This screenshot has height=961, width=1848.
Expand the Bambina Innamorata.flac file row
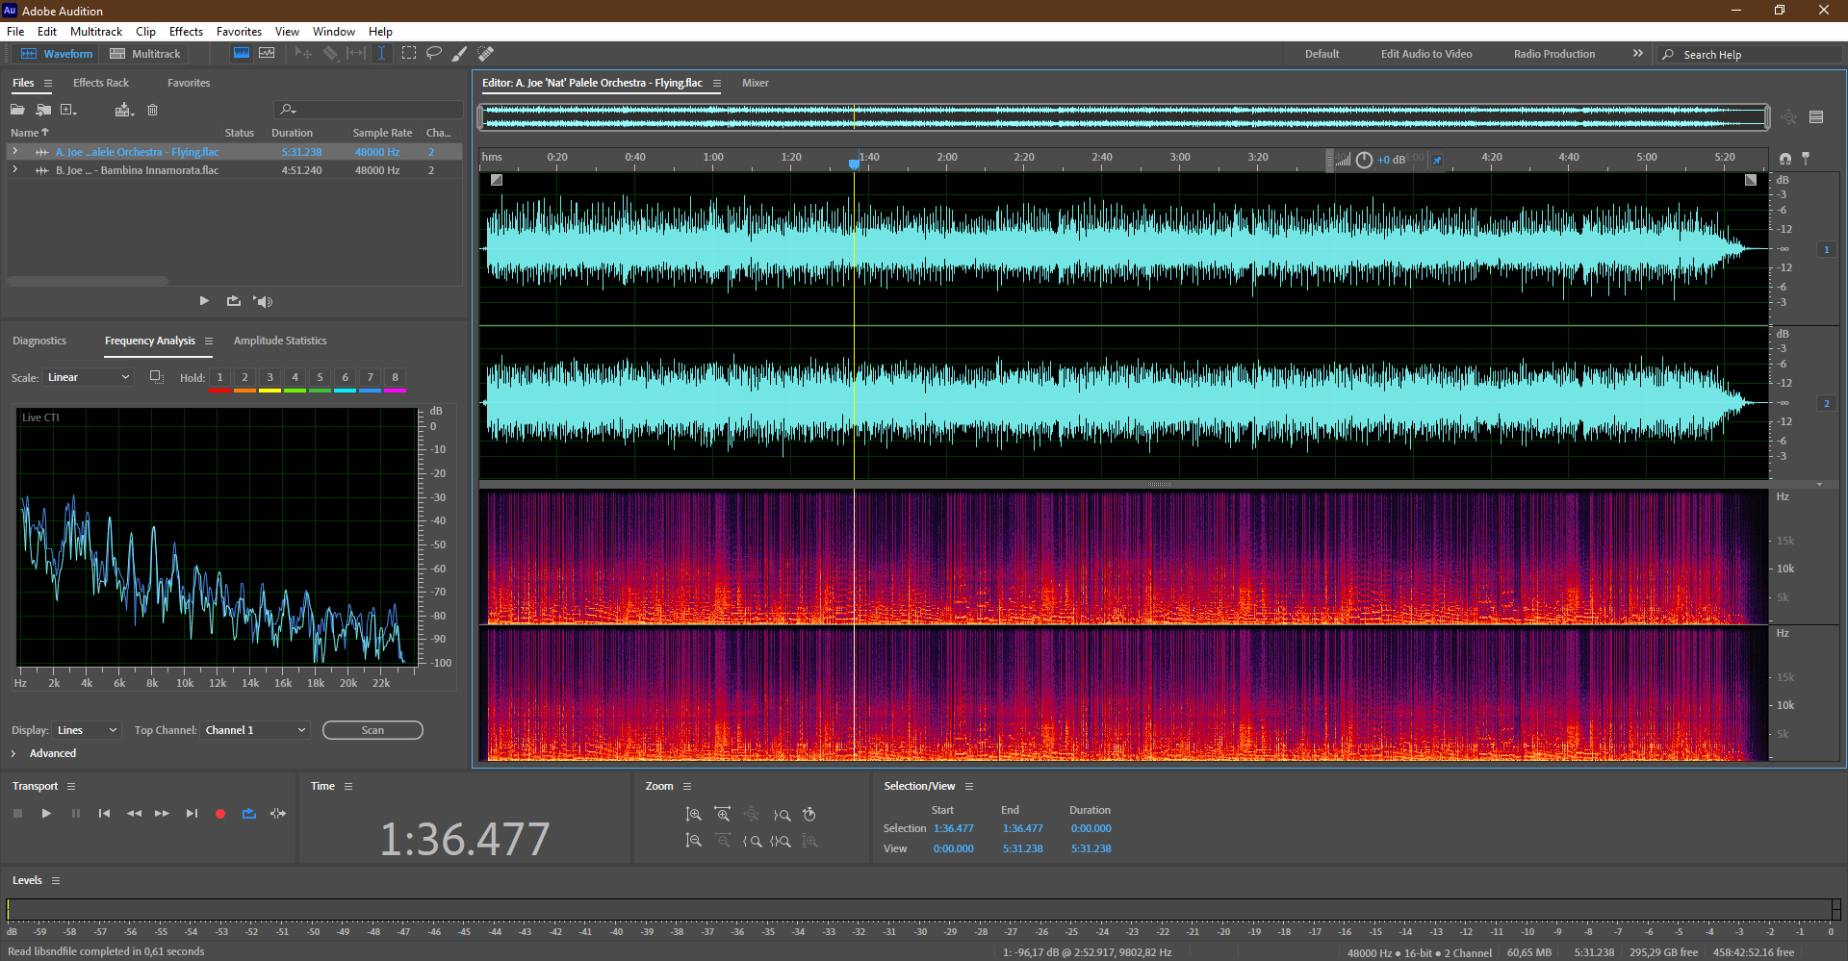(14, 170)
